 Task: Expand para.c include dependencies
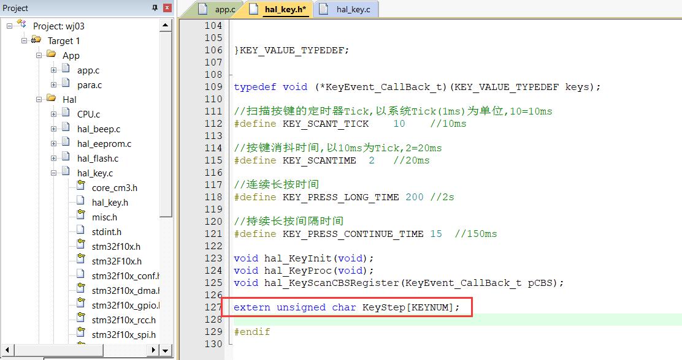coord(53,85)
